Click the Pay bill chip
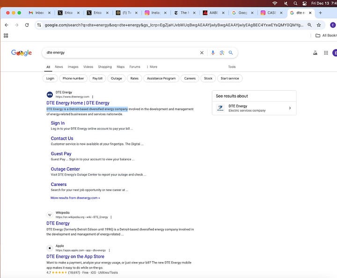This screenshot has height=278, width=337. (x=97, y=78)
